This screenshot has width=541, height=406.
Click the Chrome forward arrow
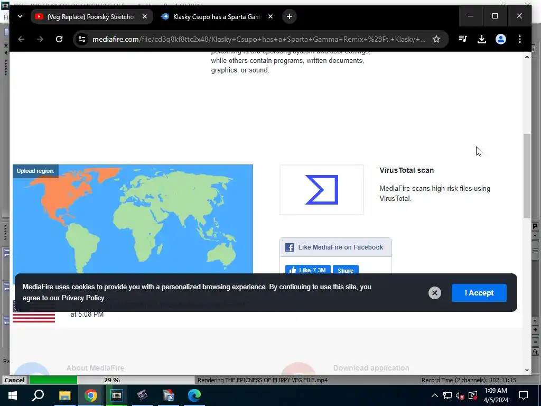[40, 39]
